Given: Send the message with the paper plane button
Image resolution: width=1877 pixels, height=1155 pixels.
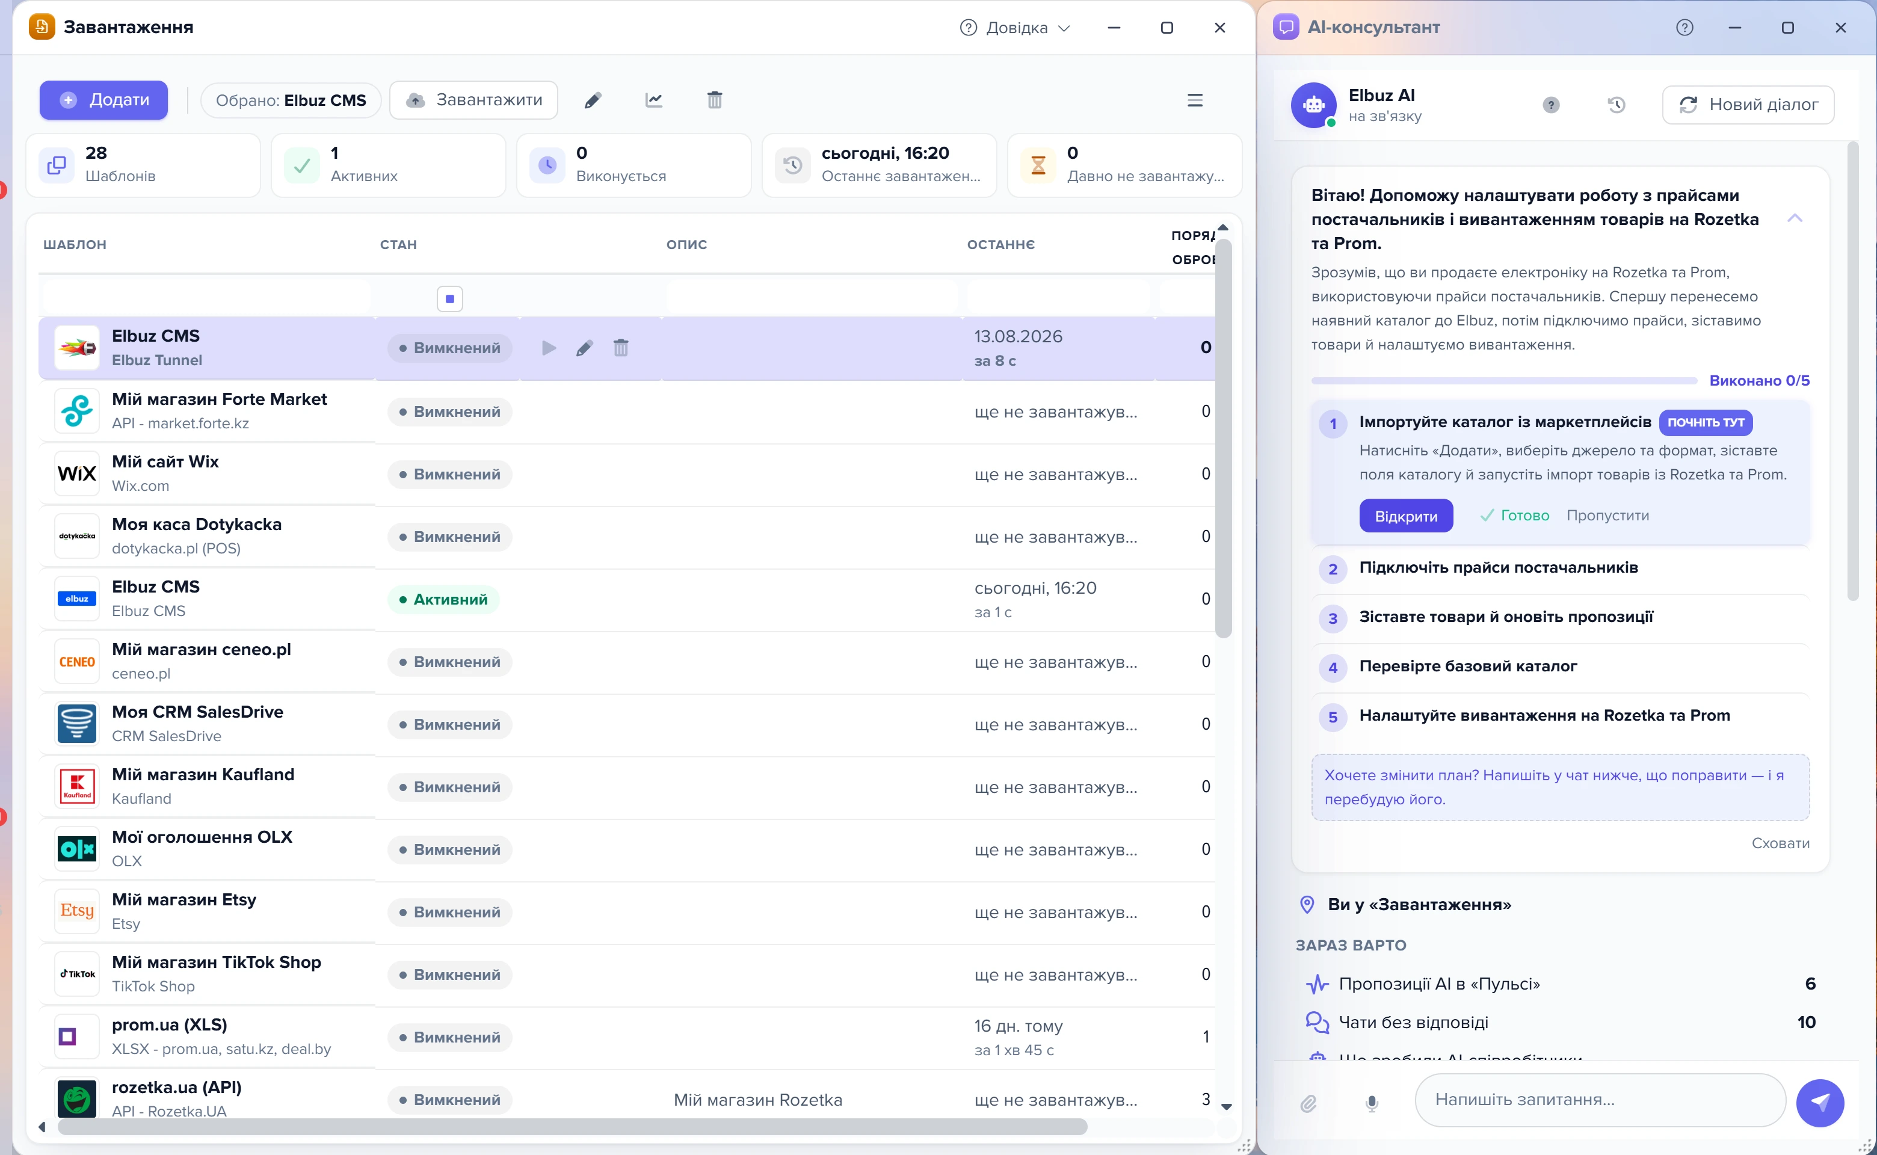Looking at the screenshot, I should pos(1820,1103).
